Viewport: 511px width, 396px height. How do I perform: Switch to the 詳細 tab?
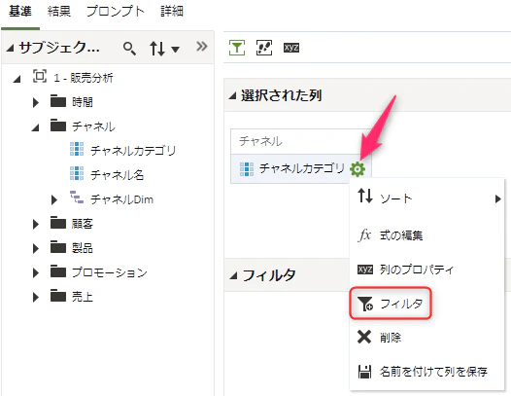tap(172, 12)
